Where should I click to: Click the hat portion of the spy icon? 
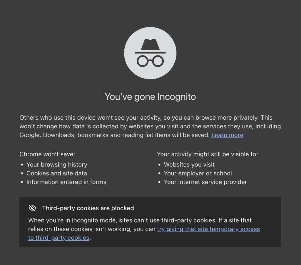click(x=150, y=44)
